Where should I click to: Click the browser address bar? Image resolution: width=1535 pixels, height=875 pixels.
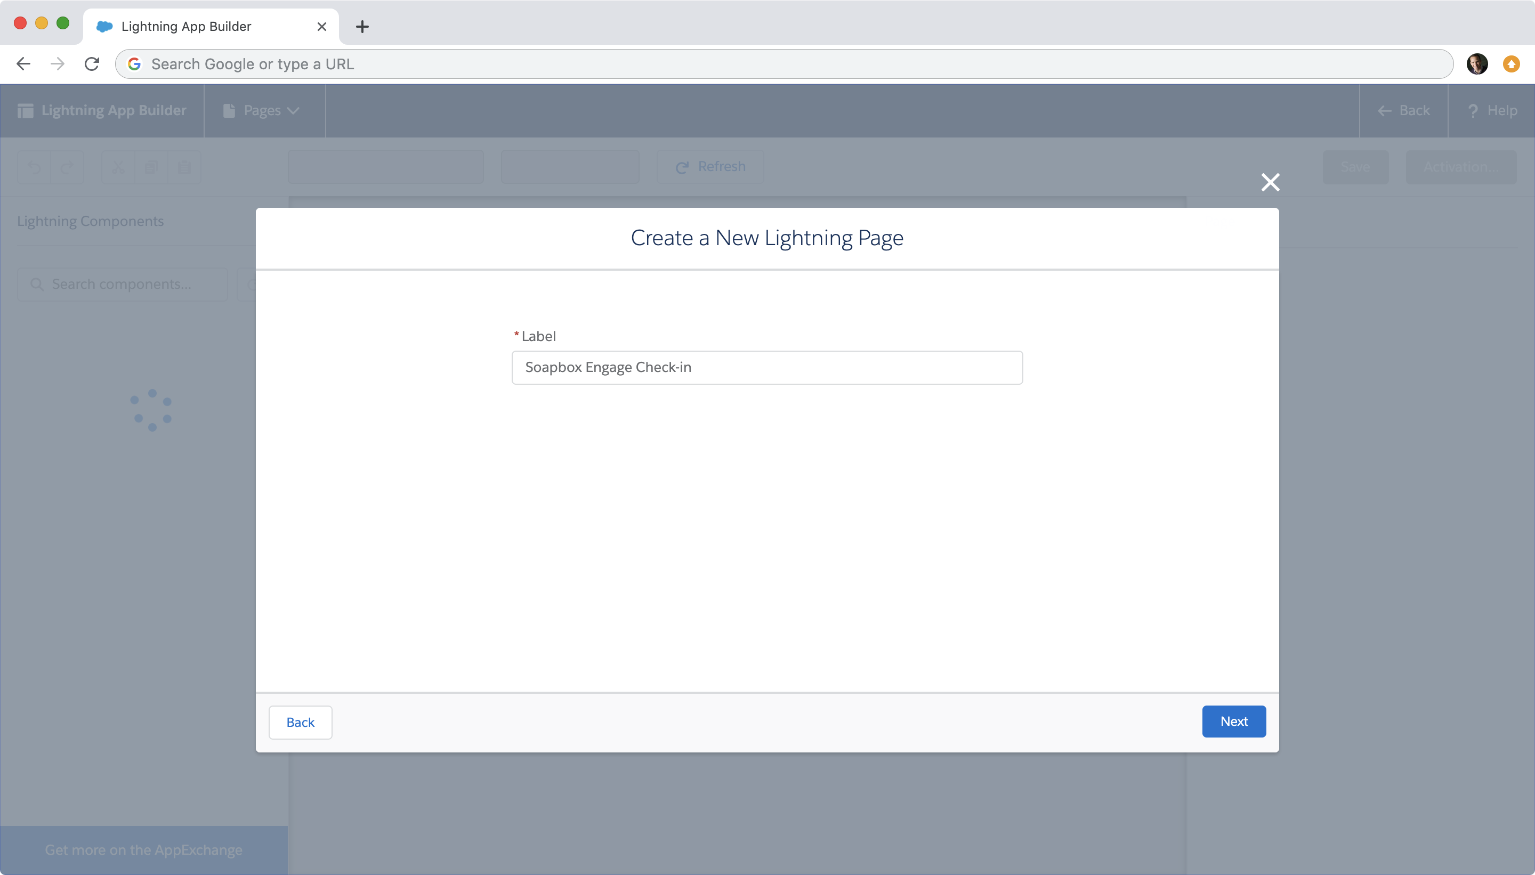pos(783,64)
